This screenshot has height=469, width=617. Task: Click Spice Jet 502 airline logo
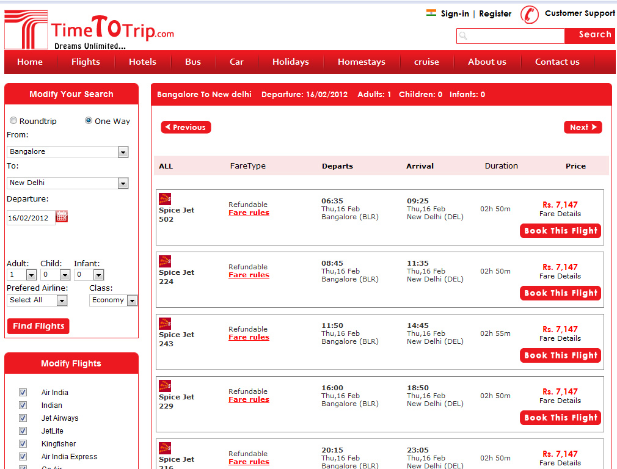[165, 198]
